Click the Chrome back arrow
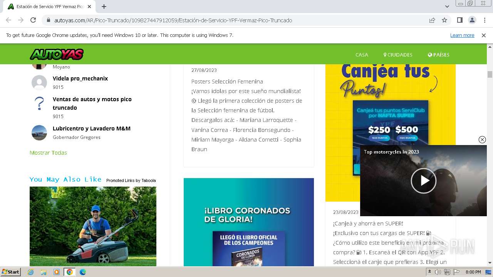The height and width of the screenshot is (277, 493). point(8,20)
